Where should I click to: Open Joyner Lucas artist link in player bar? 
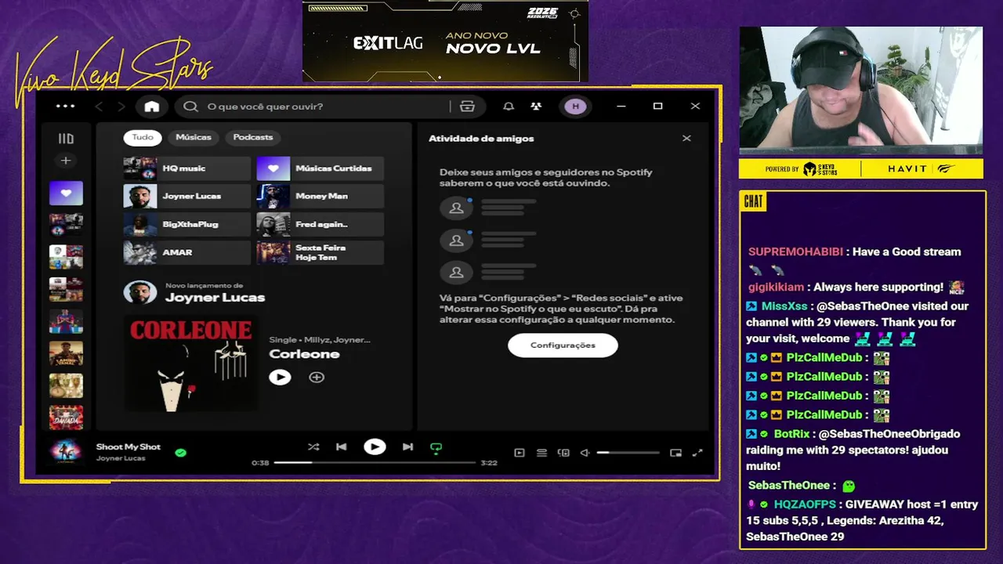pyautogui.click(x=121, y=458)
